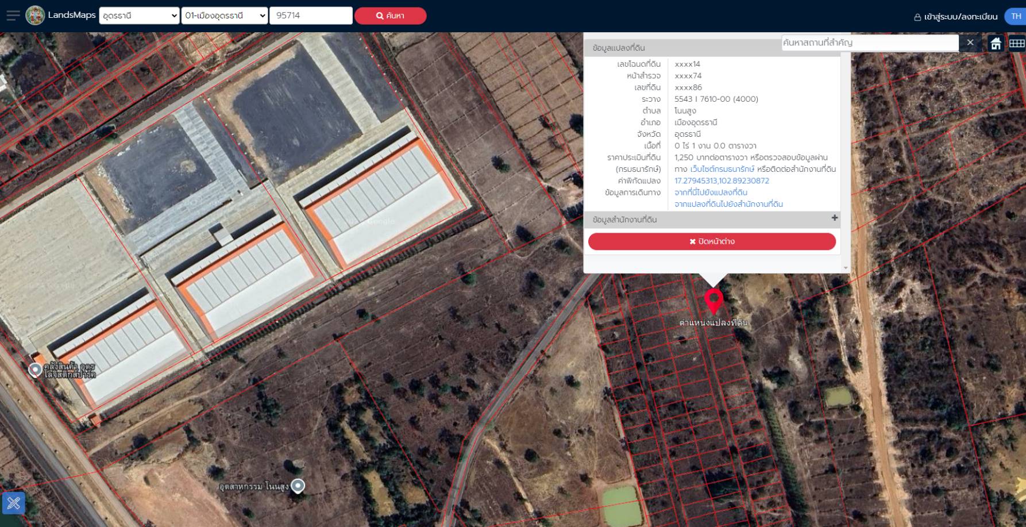Toggle the TH language switch
1026x527 pixels.
coord(1015,16)
